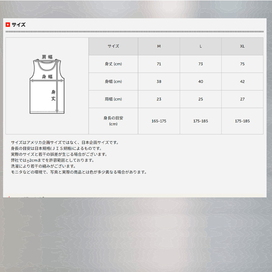The height and width of the screenshot is (272, 272).
Task: Click the 肩幅 label on the diagram
Action: tap(47, 57)
